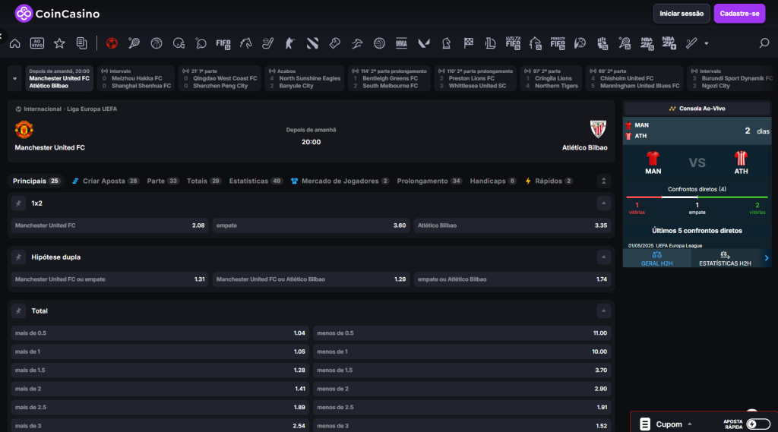778x432 pixels.
Task: Bet on Manchester United FC at 2.08
Action: pos(109,225)
